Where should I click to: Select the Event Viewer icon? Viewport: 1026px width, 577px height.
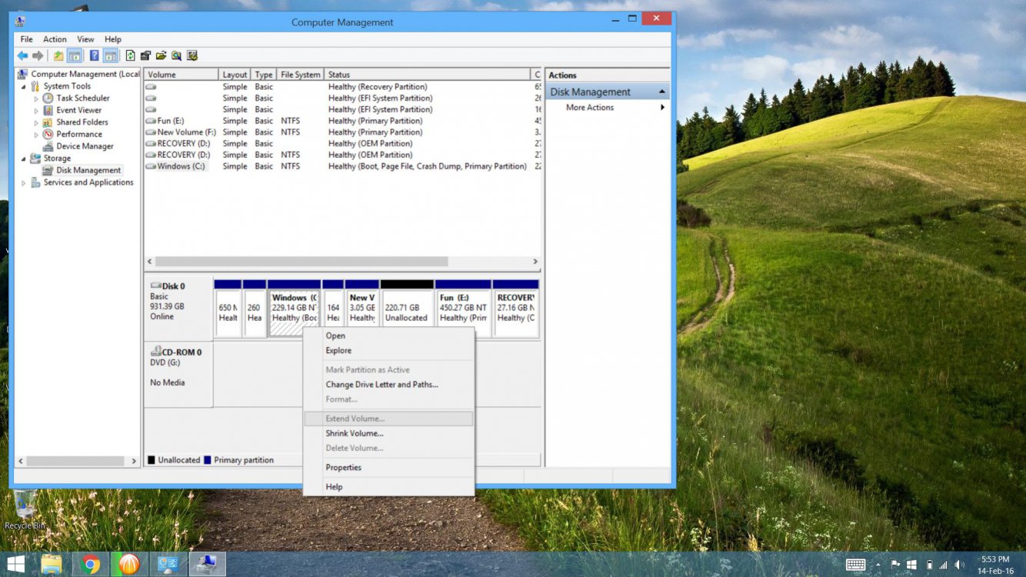coord(48,110)
